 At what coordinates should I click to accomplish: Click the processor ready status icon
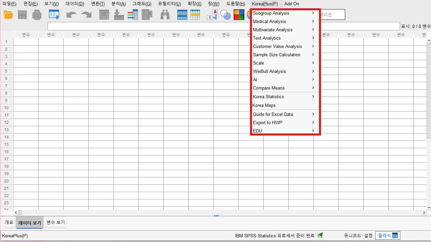320,235
